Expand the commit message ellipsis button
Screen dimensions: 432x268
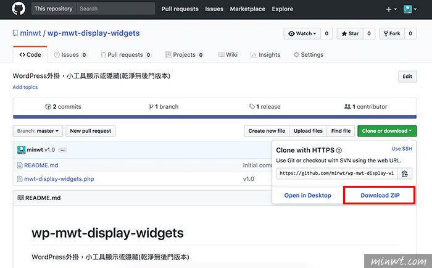pyautogui.click(x=62, y=150)
